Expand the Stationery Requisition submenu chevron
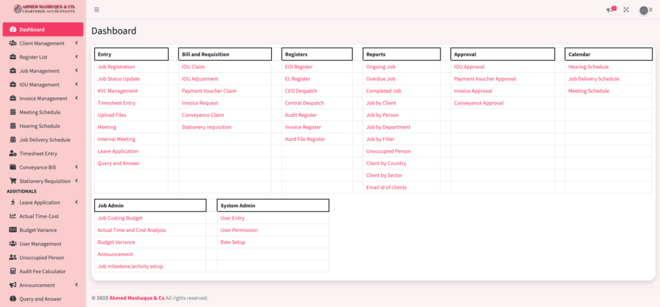This screenshot has width=660, height=307. point(76,180)
